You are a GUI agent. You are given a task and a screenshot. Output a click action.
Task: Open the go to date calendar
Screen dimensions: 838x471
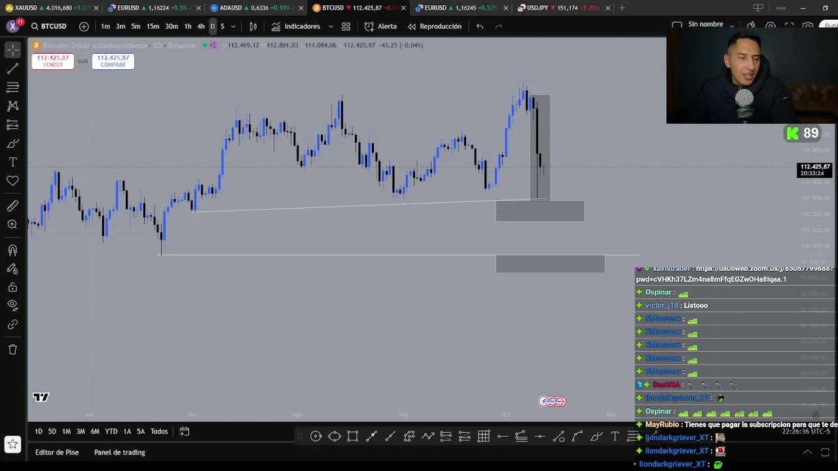pos(185,431)
